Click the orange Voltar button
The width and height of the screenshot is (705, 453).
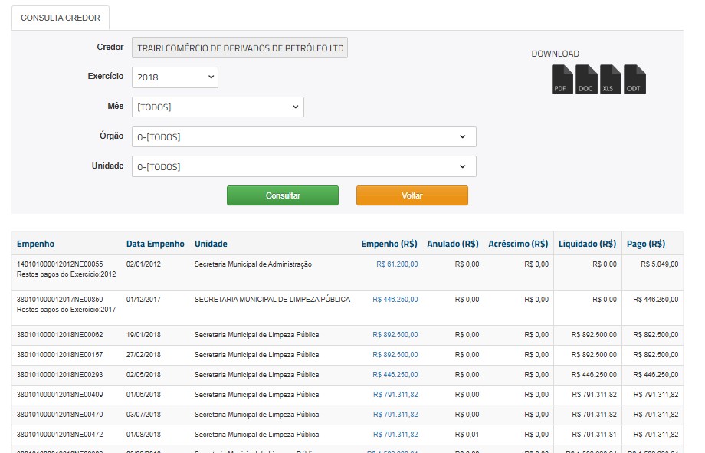click(412, 195)
